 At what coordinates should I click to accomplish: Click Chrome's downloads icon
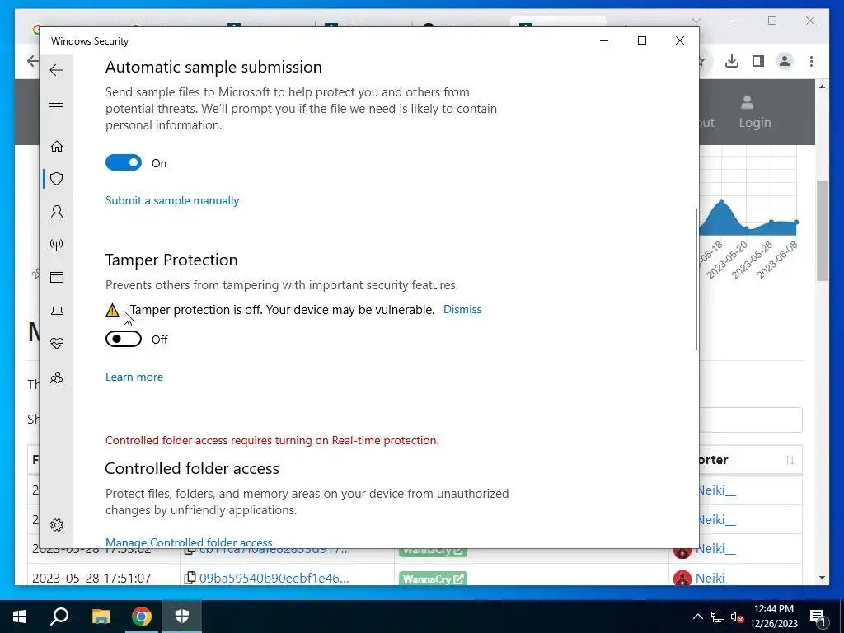coord(732,61)
